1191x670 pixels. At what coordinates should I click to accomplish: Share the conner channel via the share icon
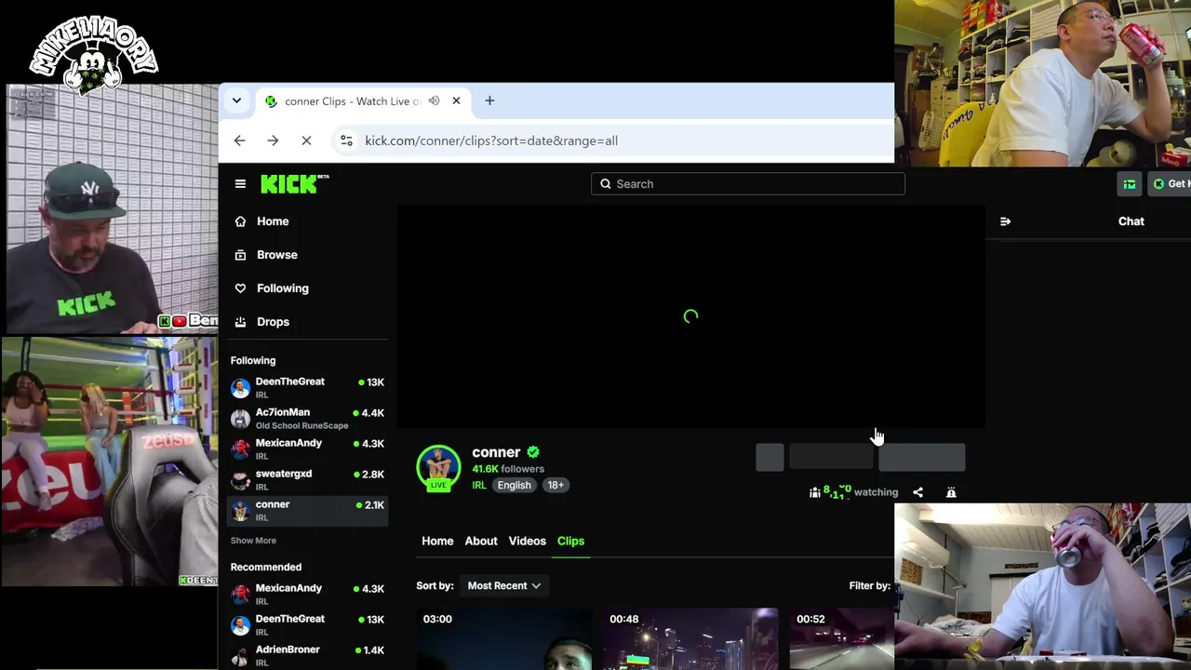tap(917, 492)
